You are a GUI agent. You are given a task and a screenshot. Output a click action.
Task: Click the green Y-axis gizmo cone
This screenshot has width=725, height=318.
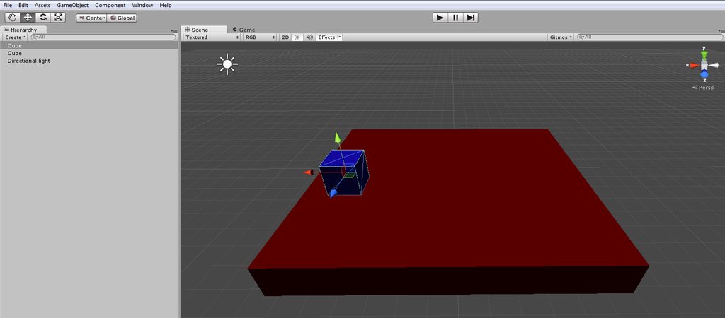704,56
